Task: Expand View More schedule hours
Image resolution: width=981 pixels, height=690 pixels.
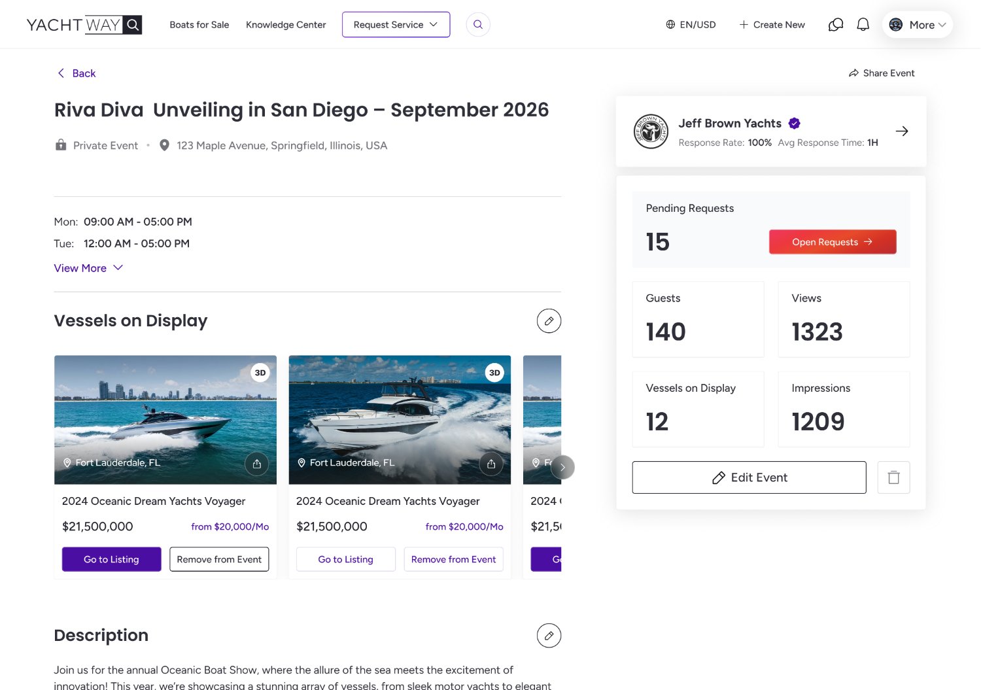Action: tap(88, 268)
